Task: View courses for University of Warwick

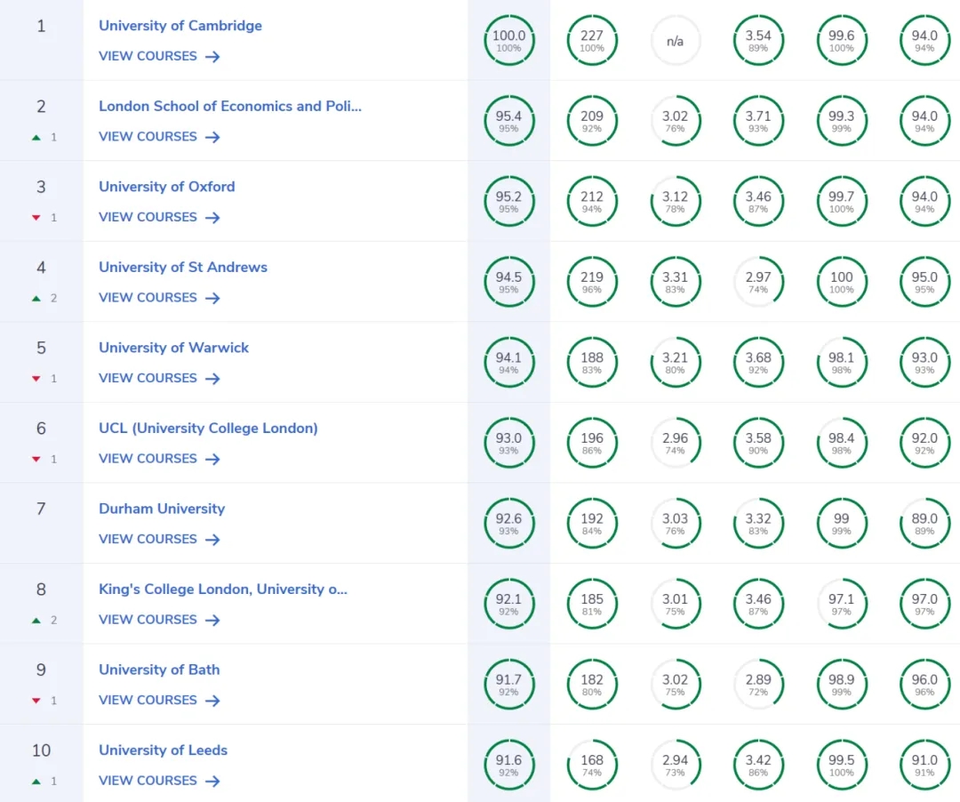Action: (148, 378)
